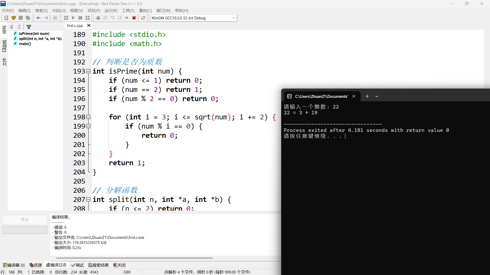Click the New file toolbar icon
The image size is (490, 275).
pos(6,18)
